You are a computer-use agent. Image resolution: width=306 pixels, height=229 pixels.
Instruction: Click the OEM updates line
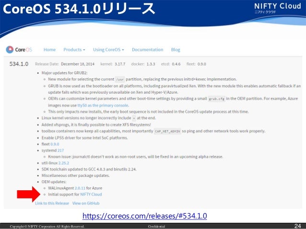(54, 182)
